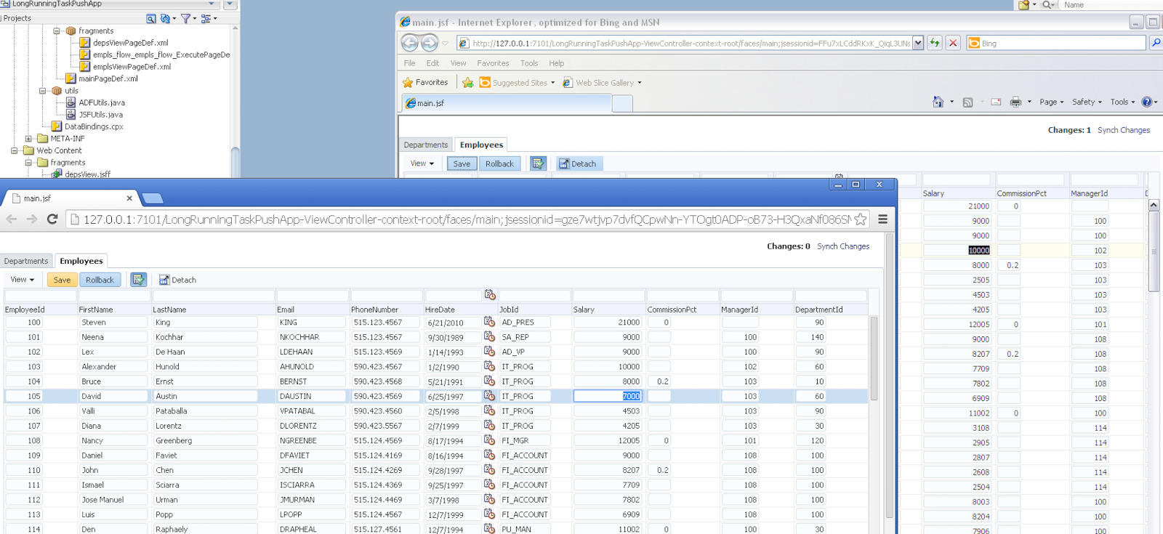Click Forward in Internet Explorer

tap(430, 43)
